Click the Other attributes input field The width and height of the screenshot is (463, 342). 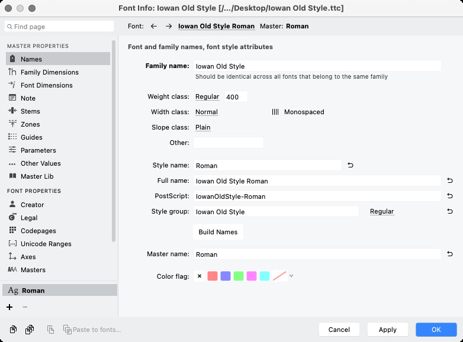point(229,143)
